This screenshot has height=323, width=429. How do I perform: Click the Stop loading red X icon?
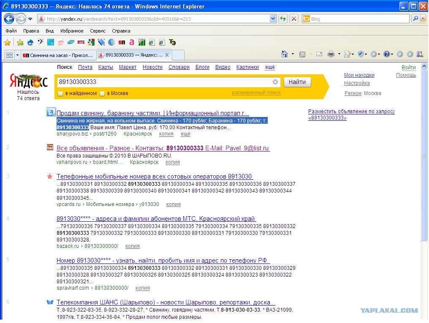[x=294, y=19]
